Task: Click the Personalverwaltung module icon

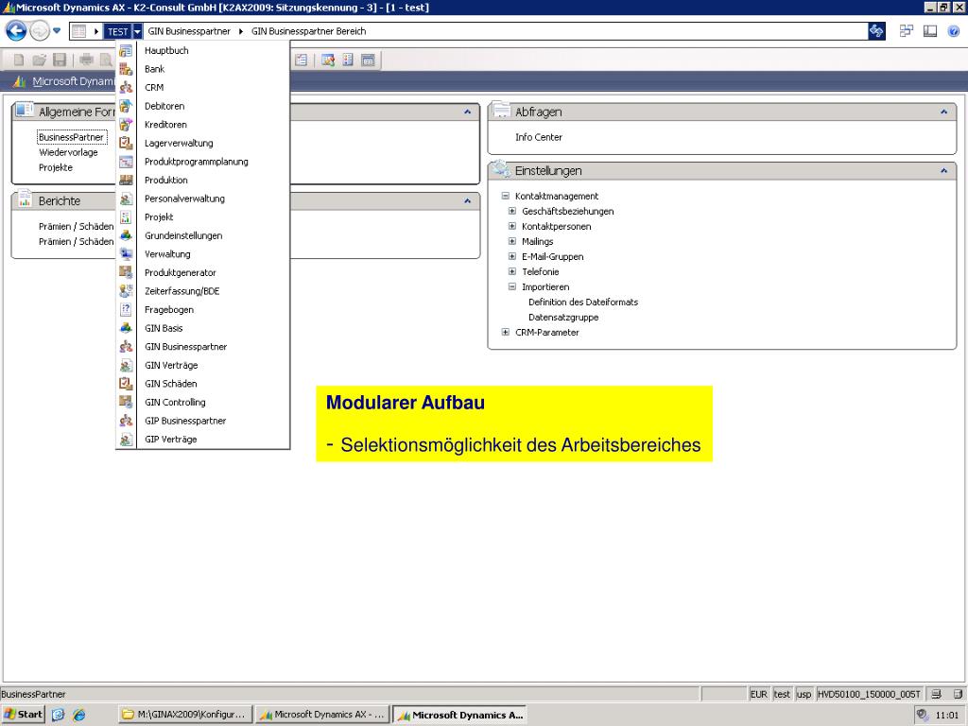Action: [126, 199]
